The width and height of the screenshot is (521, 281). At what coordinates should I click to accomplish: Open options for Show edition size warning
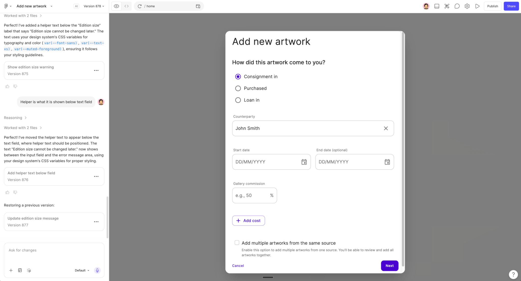click(96, 71)
